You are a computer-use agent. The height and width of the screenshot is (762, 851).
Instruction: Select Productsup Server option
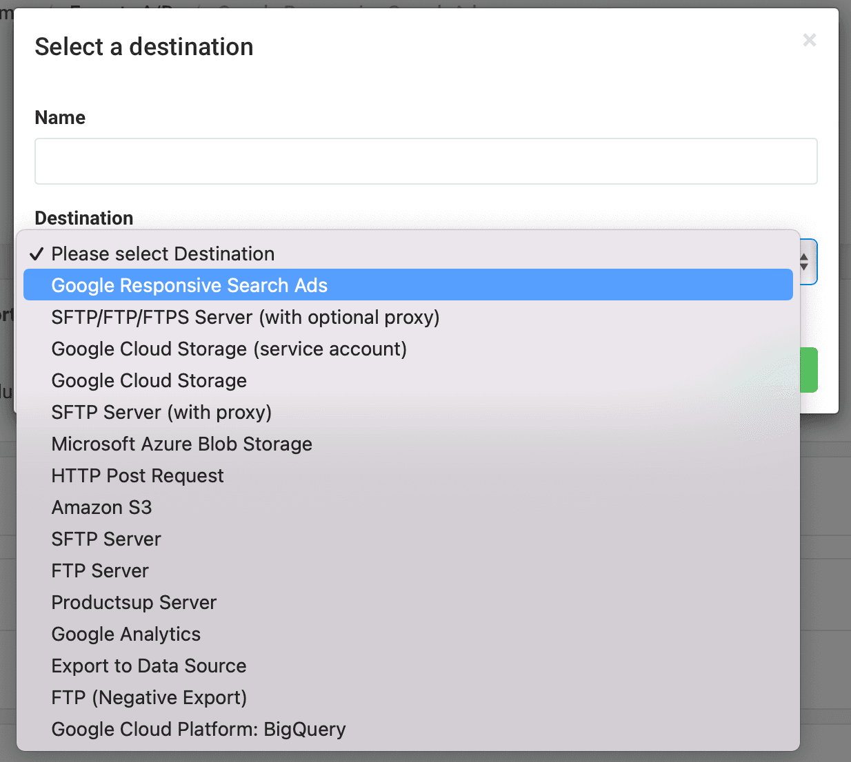(134, 602)
